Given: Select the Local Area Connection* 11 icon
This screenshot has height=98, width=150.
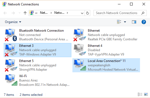Looking at the screenshot, I should (x=80, y=65).
